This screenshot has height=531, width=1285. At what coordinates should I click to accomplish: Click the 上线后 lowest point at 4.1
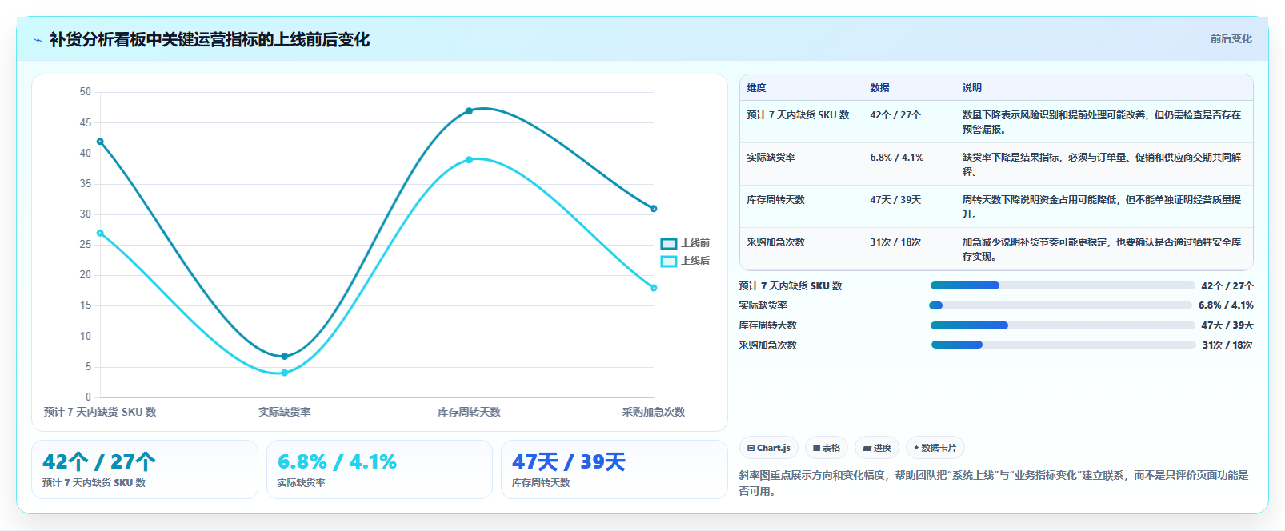tap(285, 373)
